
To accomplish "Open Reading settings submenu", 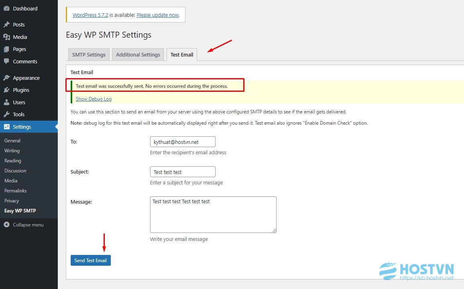I will 13,161.
